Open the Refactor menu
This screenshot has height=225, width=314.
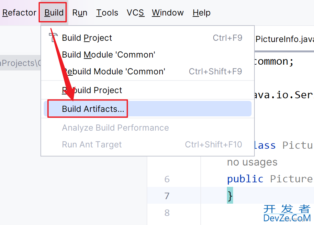[19, 13]
